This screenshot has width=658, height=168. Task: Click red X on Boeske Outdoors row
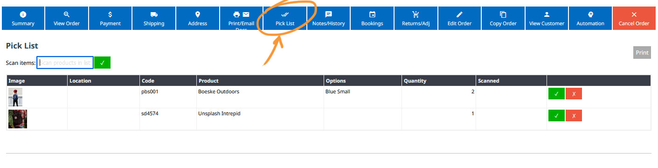pyautogui.click(x=574, y=93)
